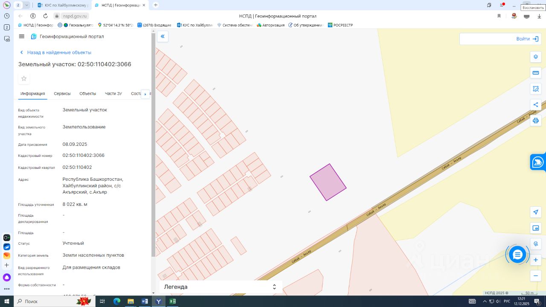546x307 pixels.
Task: Open File Explorer from taskbar
Action: pyautogui.click(x=131, y=301)
